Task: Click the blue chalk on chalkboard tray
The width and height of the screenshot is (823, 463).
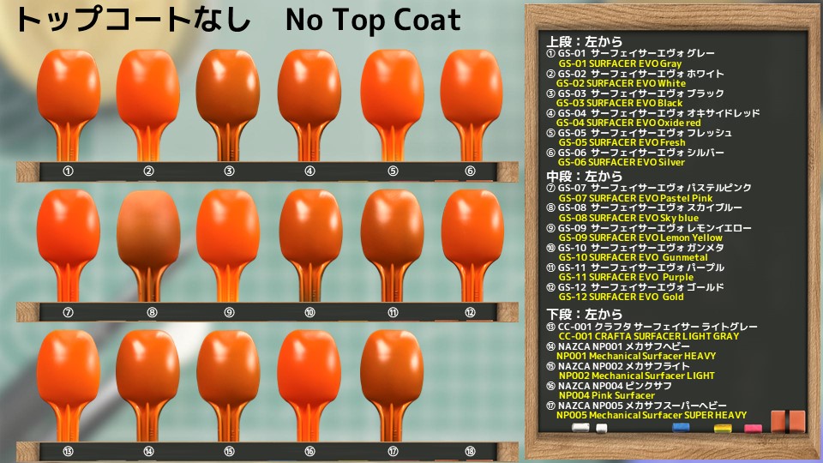Action: (681, 428)
